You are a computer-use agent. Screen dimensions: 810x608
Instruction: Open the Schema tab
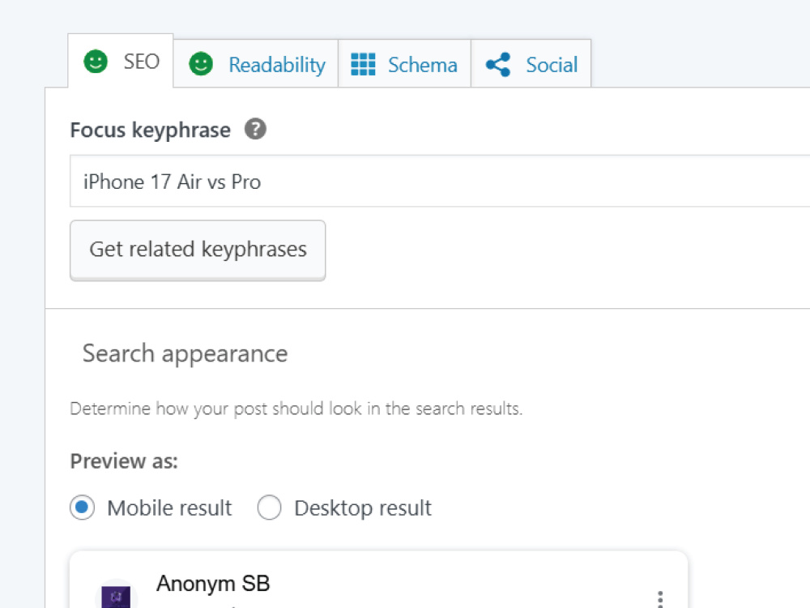(x=404, y=63)
